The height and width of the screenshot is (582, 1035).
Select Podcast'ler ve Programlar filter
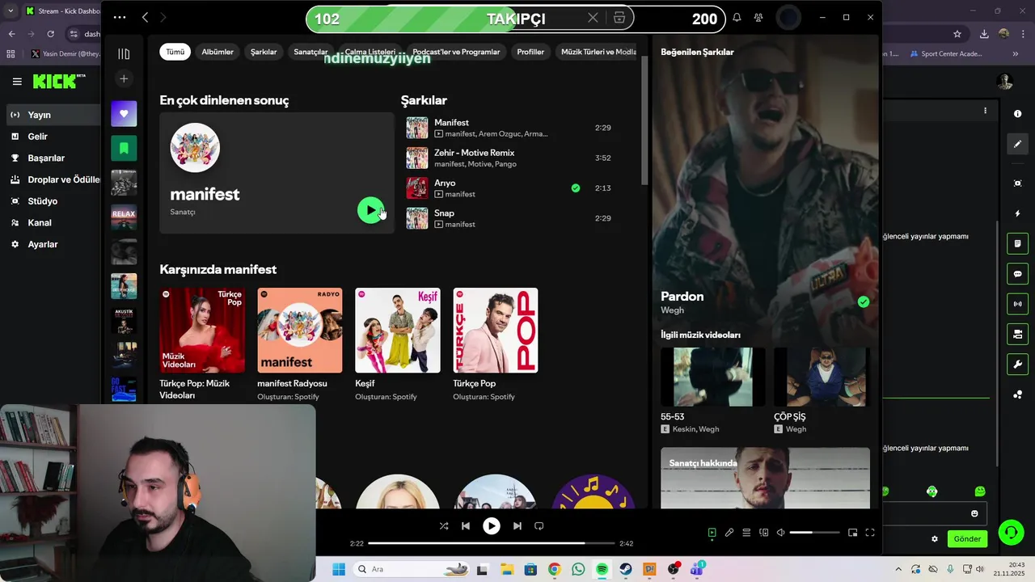coord(456,52)
